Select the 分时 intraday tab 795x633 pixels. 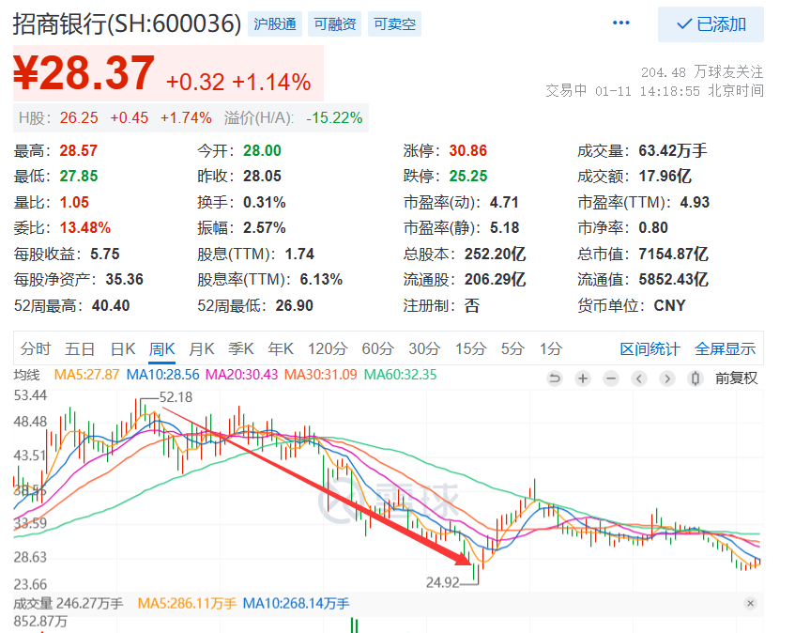(x=36, y=349)
